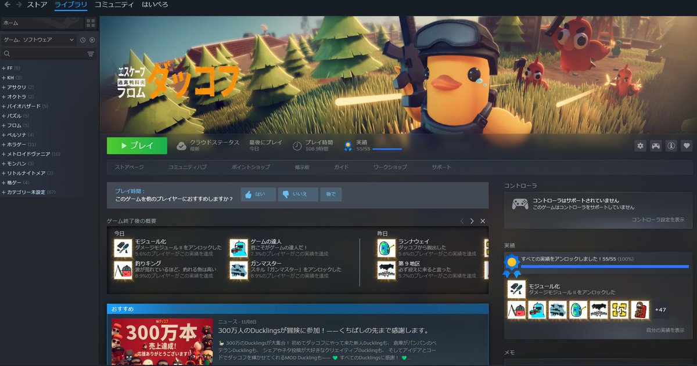Close the post-game summary panel
The width and height of the screenshot is (697, 366).
pos(483,221)
